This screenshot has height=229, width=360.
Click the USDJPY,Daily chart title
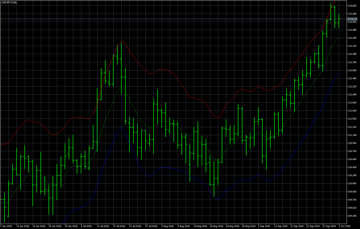point(9,3)
